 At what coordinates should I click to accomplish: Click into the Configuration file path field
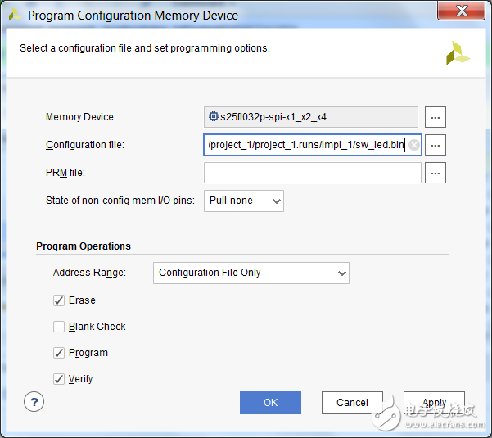click(x=305, y=145)
